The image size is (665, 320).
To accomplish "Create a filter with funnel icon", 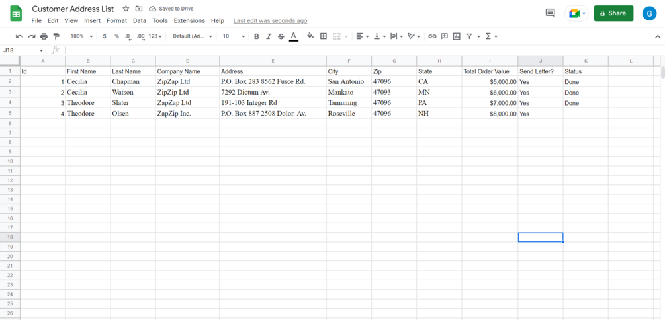I will (x=470, y=36).
